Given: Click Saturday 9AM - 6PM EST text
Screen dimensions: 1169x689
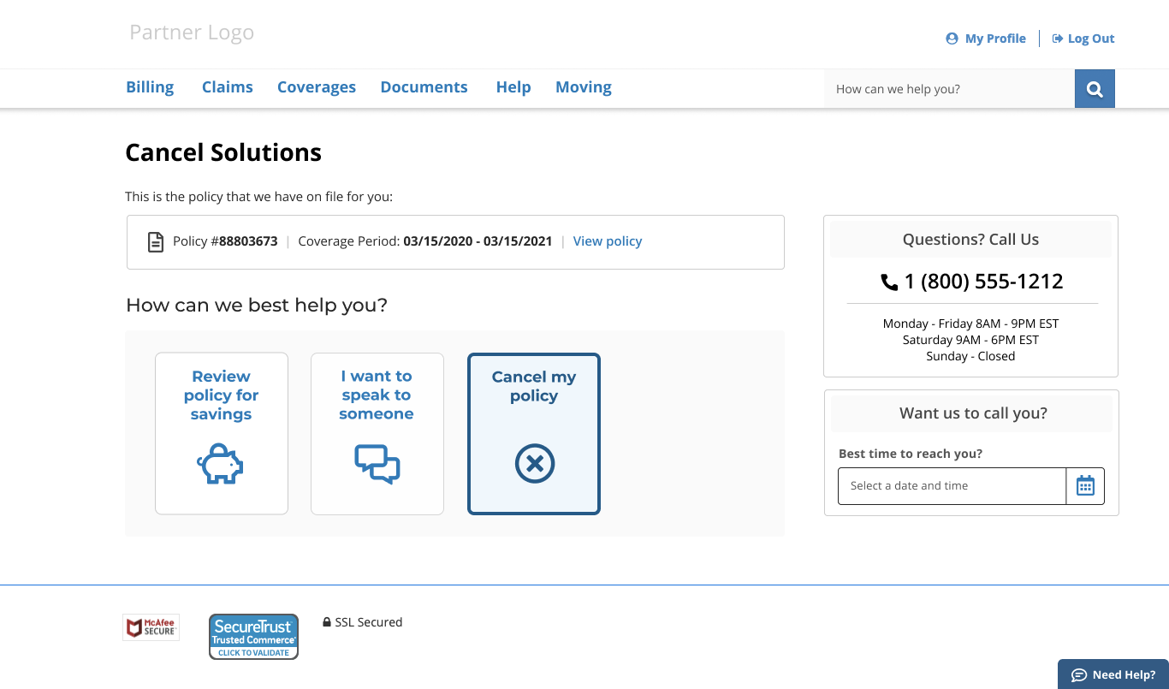Looking at the screenshot, I should [970, 340].
